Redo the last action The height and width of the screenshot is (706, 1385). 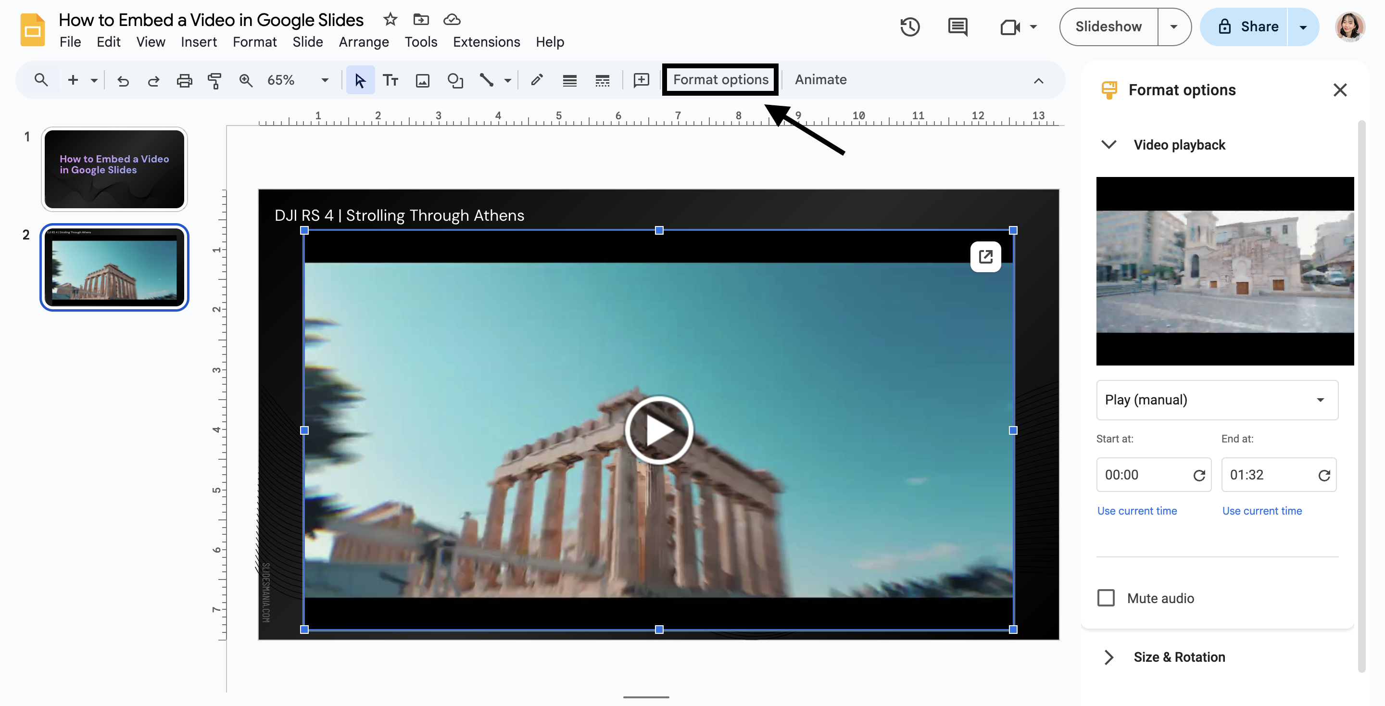point(154,81)
